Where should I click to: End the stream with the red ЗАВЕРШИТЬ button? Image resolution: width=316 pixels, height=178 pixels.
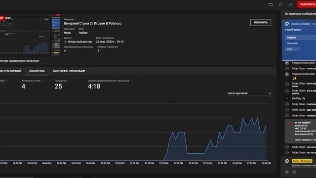pos(307,4)
